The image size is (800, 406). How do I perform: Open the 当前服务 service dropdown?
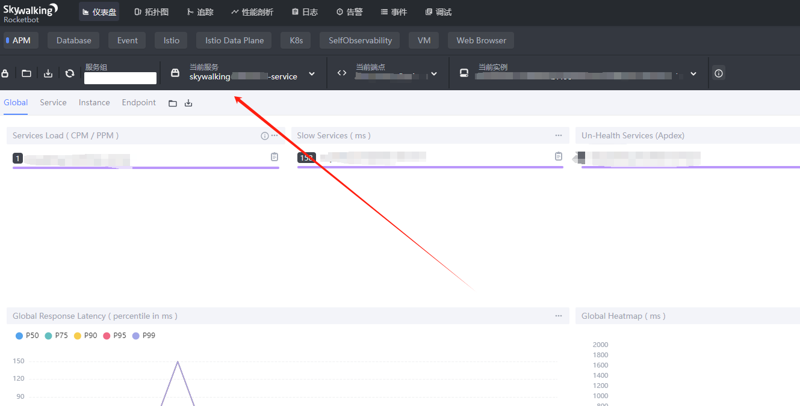point(312,73)
